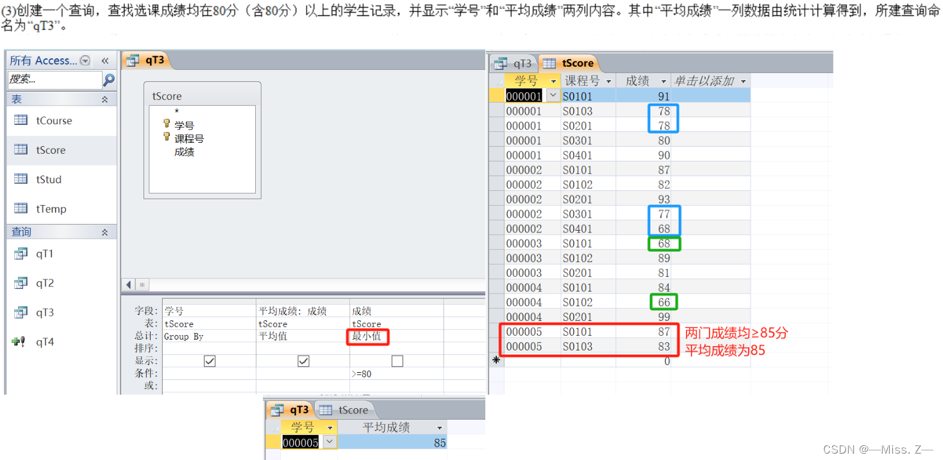The height and width of the screenshot is (460, 943).
Task: Open 成绩 column header filter dropdown
Action: 663,81
